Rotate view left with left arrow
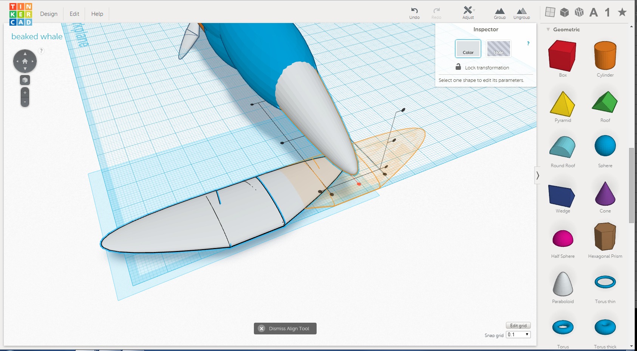Viewport: 637px width, 351px height. coord(17,61)
